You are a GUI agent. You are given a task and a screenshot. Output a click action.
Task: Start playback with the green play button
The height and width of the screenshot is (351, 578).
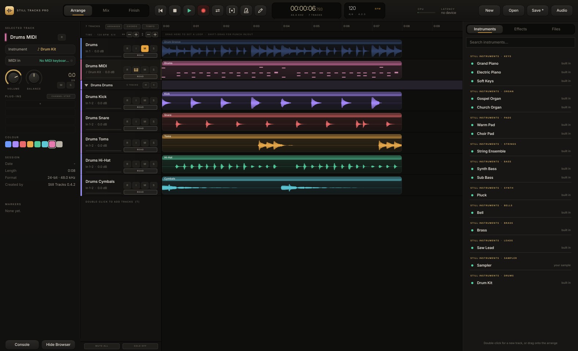coord(189,11)
